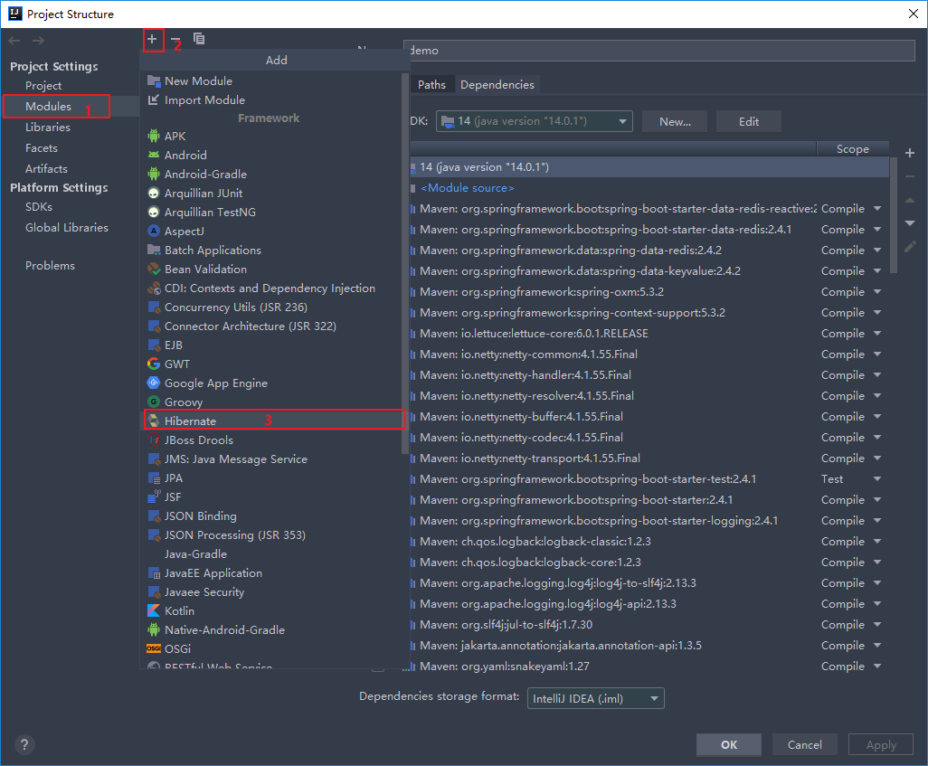
Task: Select the OSGi framework icon
Action: pos(154,648)
